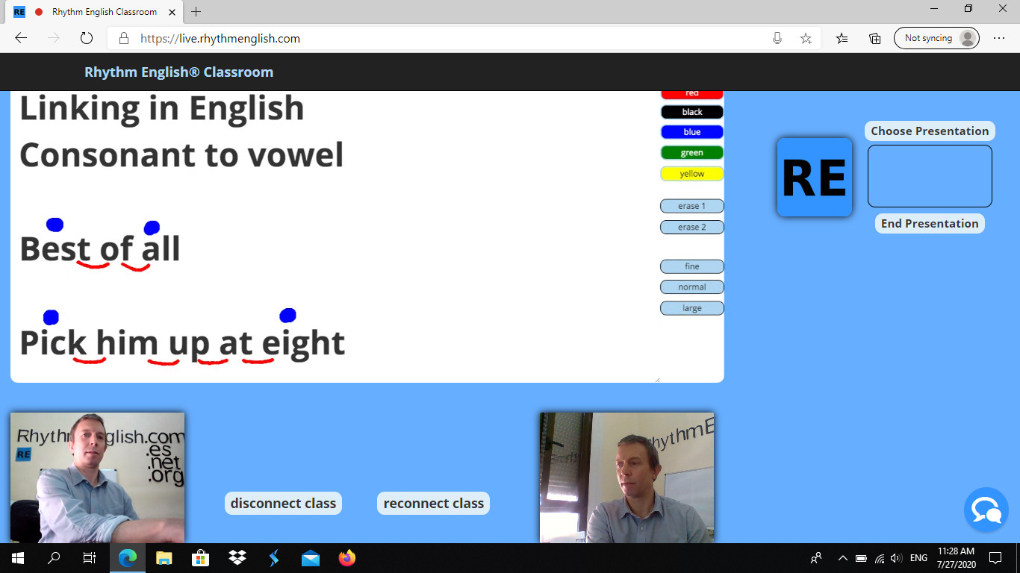Click the disconnect class button
The image size is (1020, 573).
(283, 504)
